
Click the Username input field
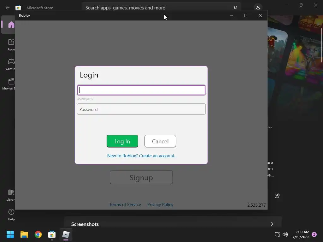pos(141,90)
